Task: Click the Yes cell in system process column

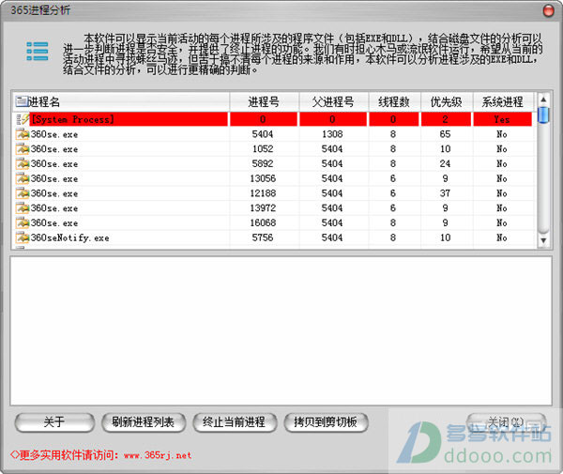Action: click(502, 119)
